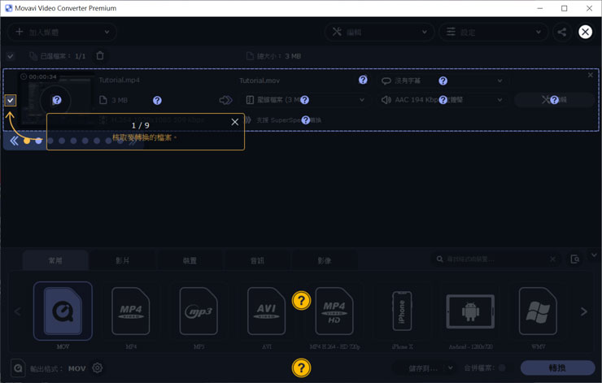Pick the MP3 audio format icon
This screenshot has width=602, height=383.
click(198, 311)
